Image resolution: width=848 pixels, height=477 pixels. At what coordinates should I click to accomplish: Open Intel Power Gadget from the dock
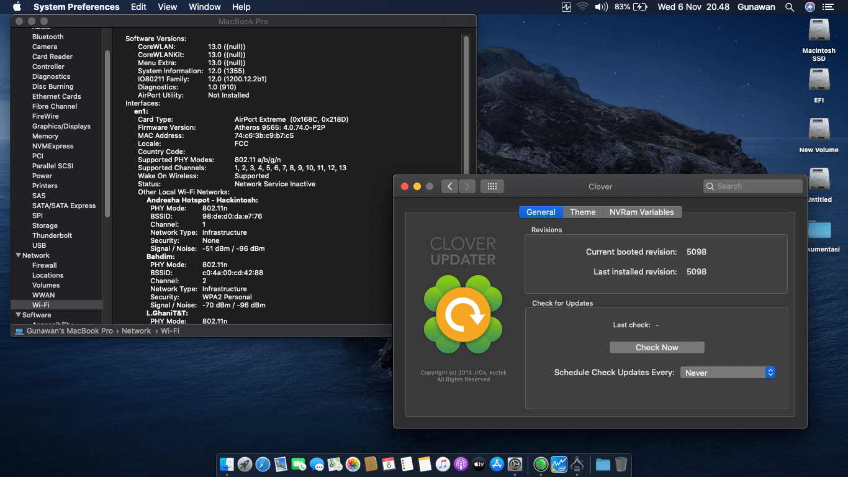[559, 464]
